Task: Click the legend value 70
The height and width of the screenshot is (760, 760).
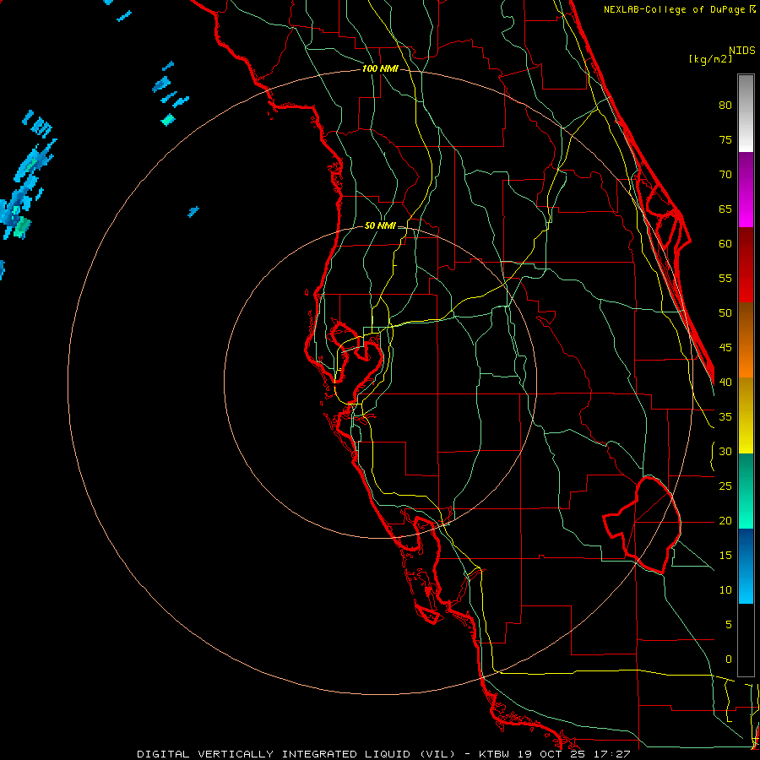Action: point(725,175)
